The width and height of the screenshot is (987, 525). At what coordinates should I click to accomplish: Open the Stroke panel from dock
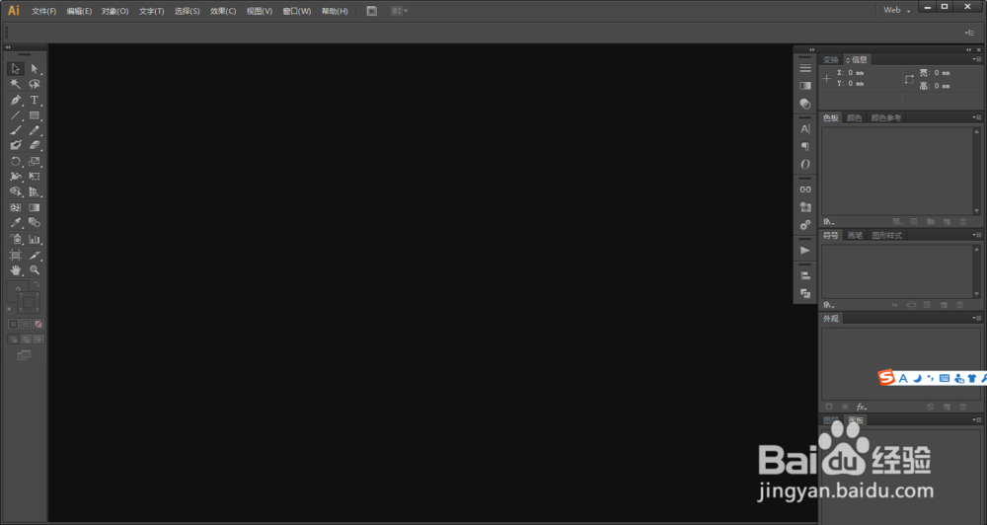pos(805,68)
